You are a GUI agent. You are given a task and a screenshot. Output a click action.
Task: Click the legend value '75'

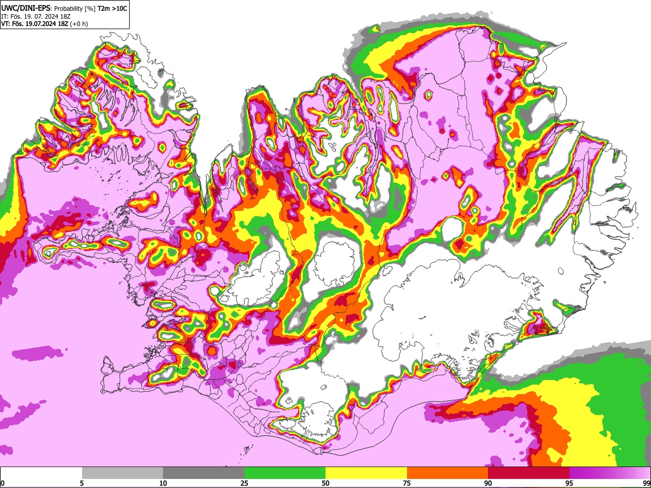tap(407, 483)
